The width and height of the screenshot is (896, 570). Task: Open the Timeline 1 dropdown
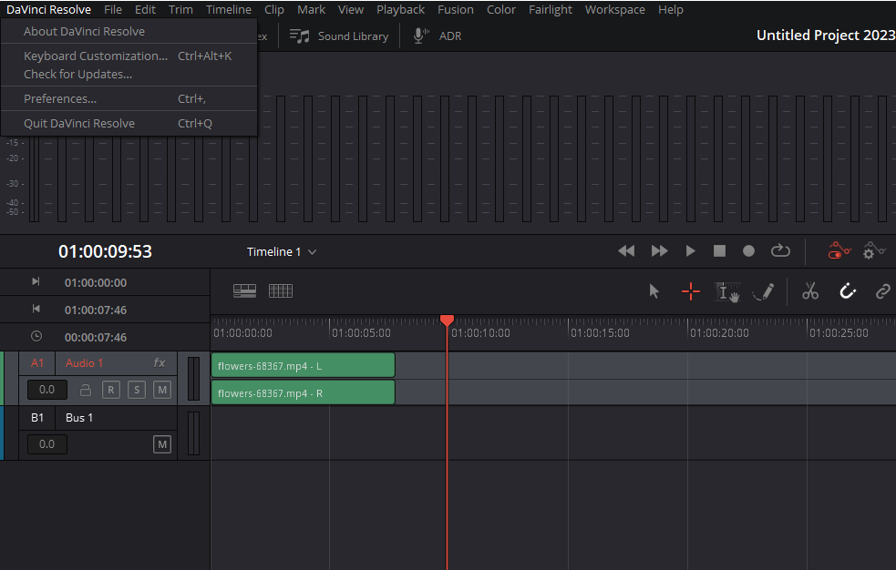pyautogui.click(x=281, y=251)
